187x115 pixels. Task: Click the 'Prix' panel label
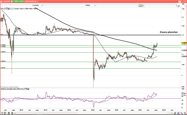[x=2, y=9]
